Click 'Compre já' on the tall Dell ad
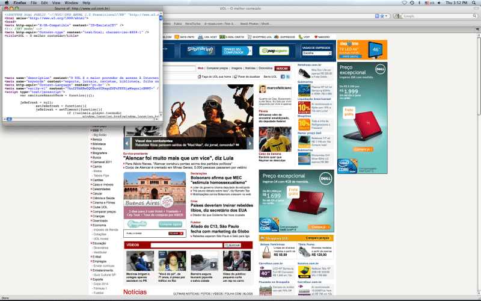 [363, 149]
